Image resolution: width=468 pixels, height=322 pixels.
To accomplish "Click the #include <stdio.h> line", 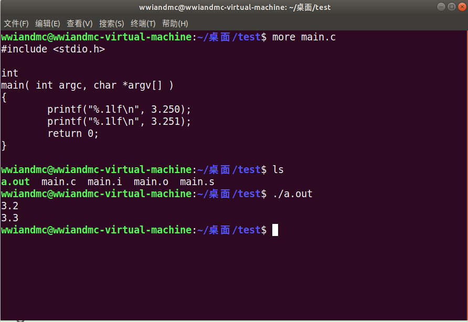I will coord(53,49).
